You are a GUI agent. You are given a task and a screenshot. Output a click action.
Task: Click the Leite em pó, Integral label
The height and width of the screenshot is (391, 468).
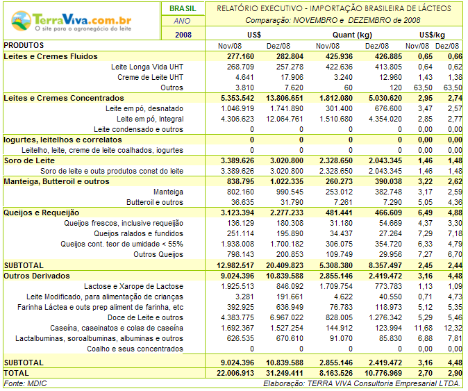[150, 119]
